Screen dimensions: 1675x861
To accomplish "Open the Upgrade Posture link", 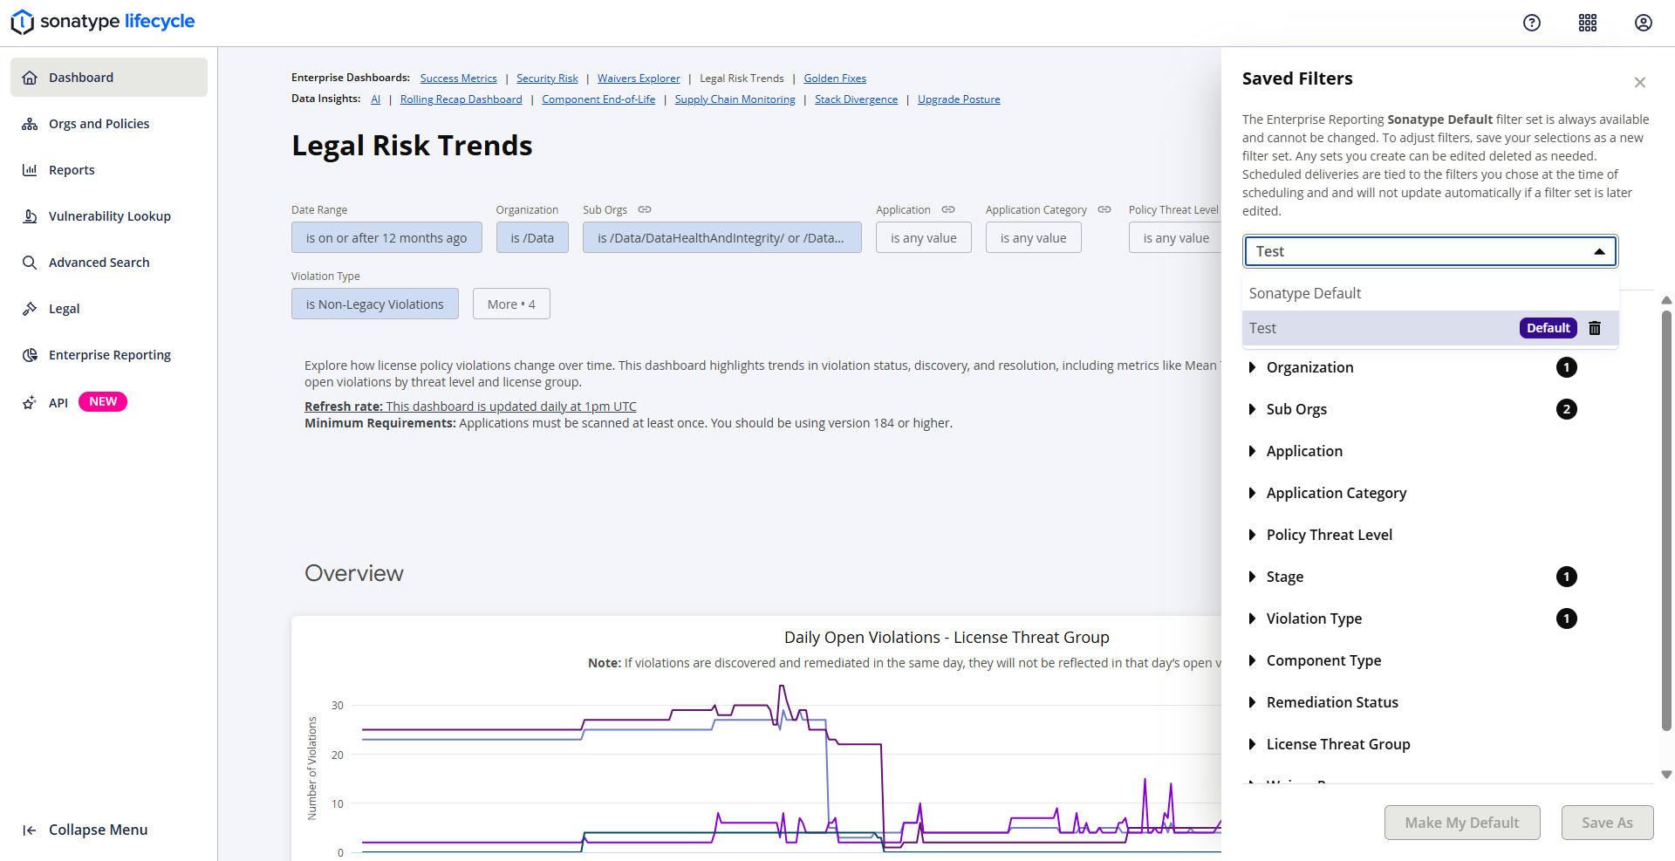I will click(x=959, y=99).
